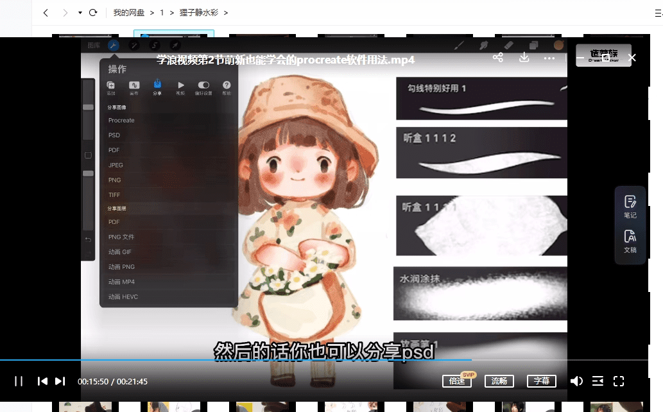
Task: Expand navigation history dropdown arrow
Action: coord(80,13)
